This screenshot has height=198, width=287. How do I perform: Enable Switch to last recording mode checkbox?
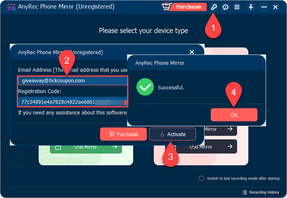pos(202,178)
